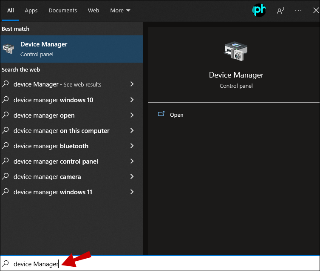Click the search magnifier icon in search box

6,264
